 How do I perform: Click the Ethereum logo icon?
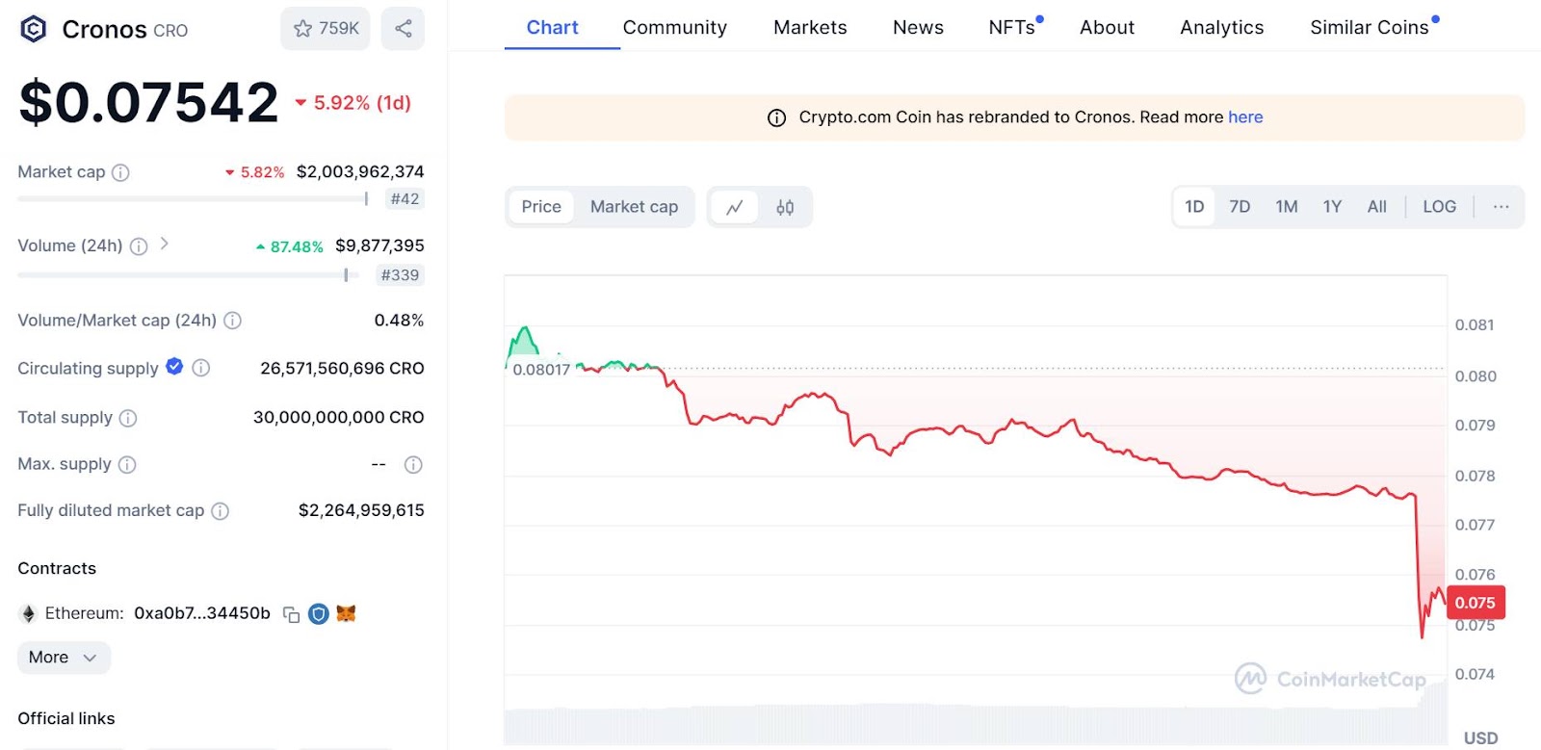tap(28, 613)
